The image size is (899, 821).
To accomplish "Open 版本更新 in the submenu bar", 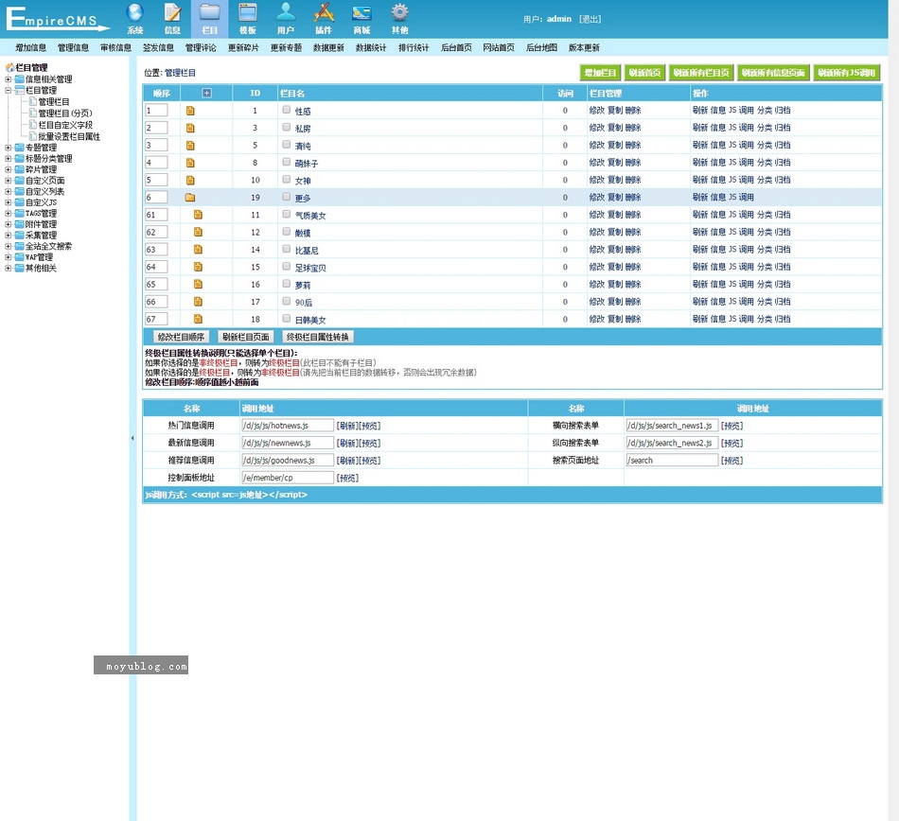I will click(584, 47).
